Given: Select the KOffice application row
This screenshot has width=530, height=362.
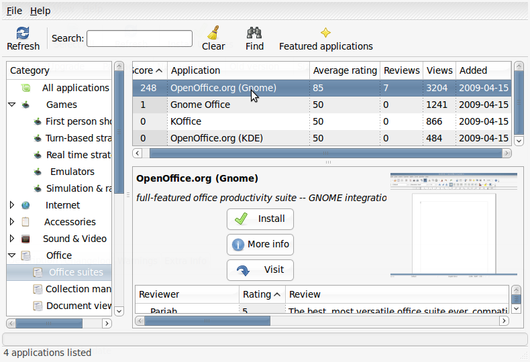Looking at the screenshot, I should point(186,121).
